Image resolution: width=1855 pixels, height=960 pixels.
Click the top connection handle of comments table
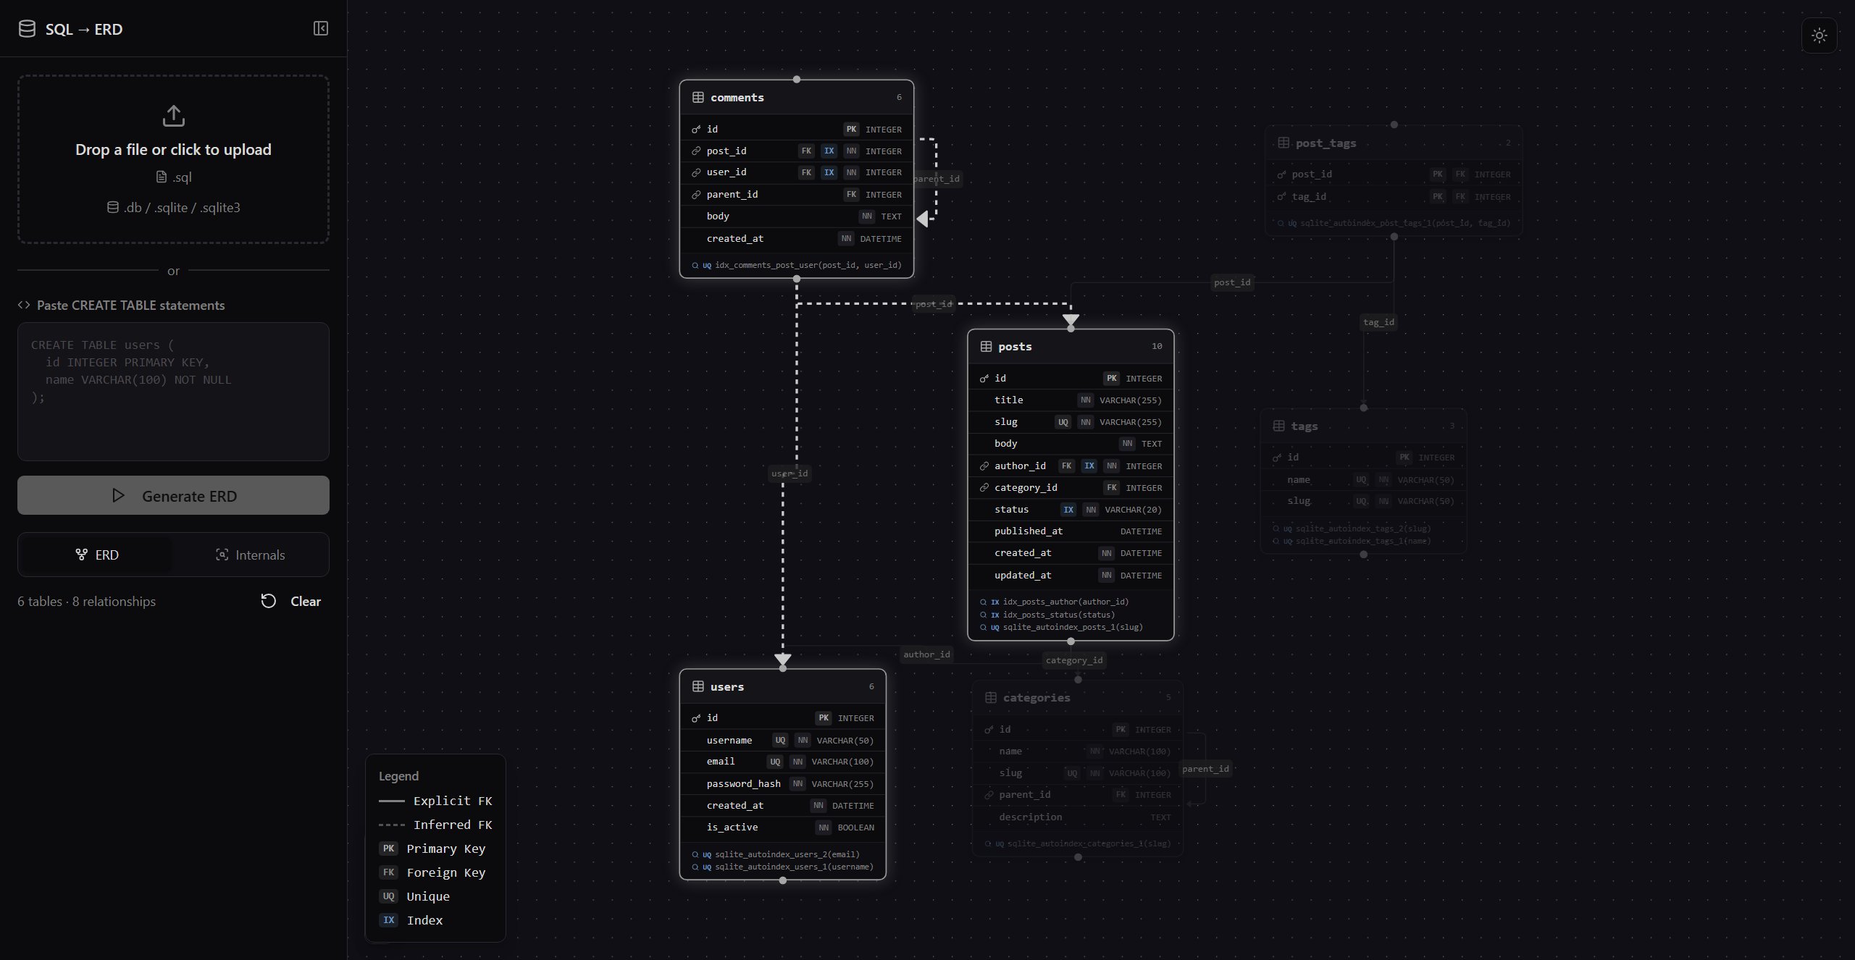click(797, 79)
